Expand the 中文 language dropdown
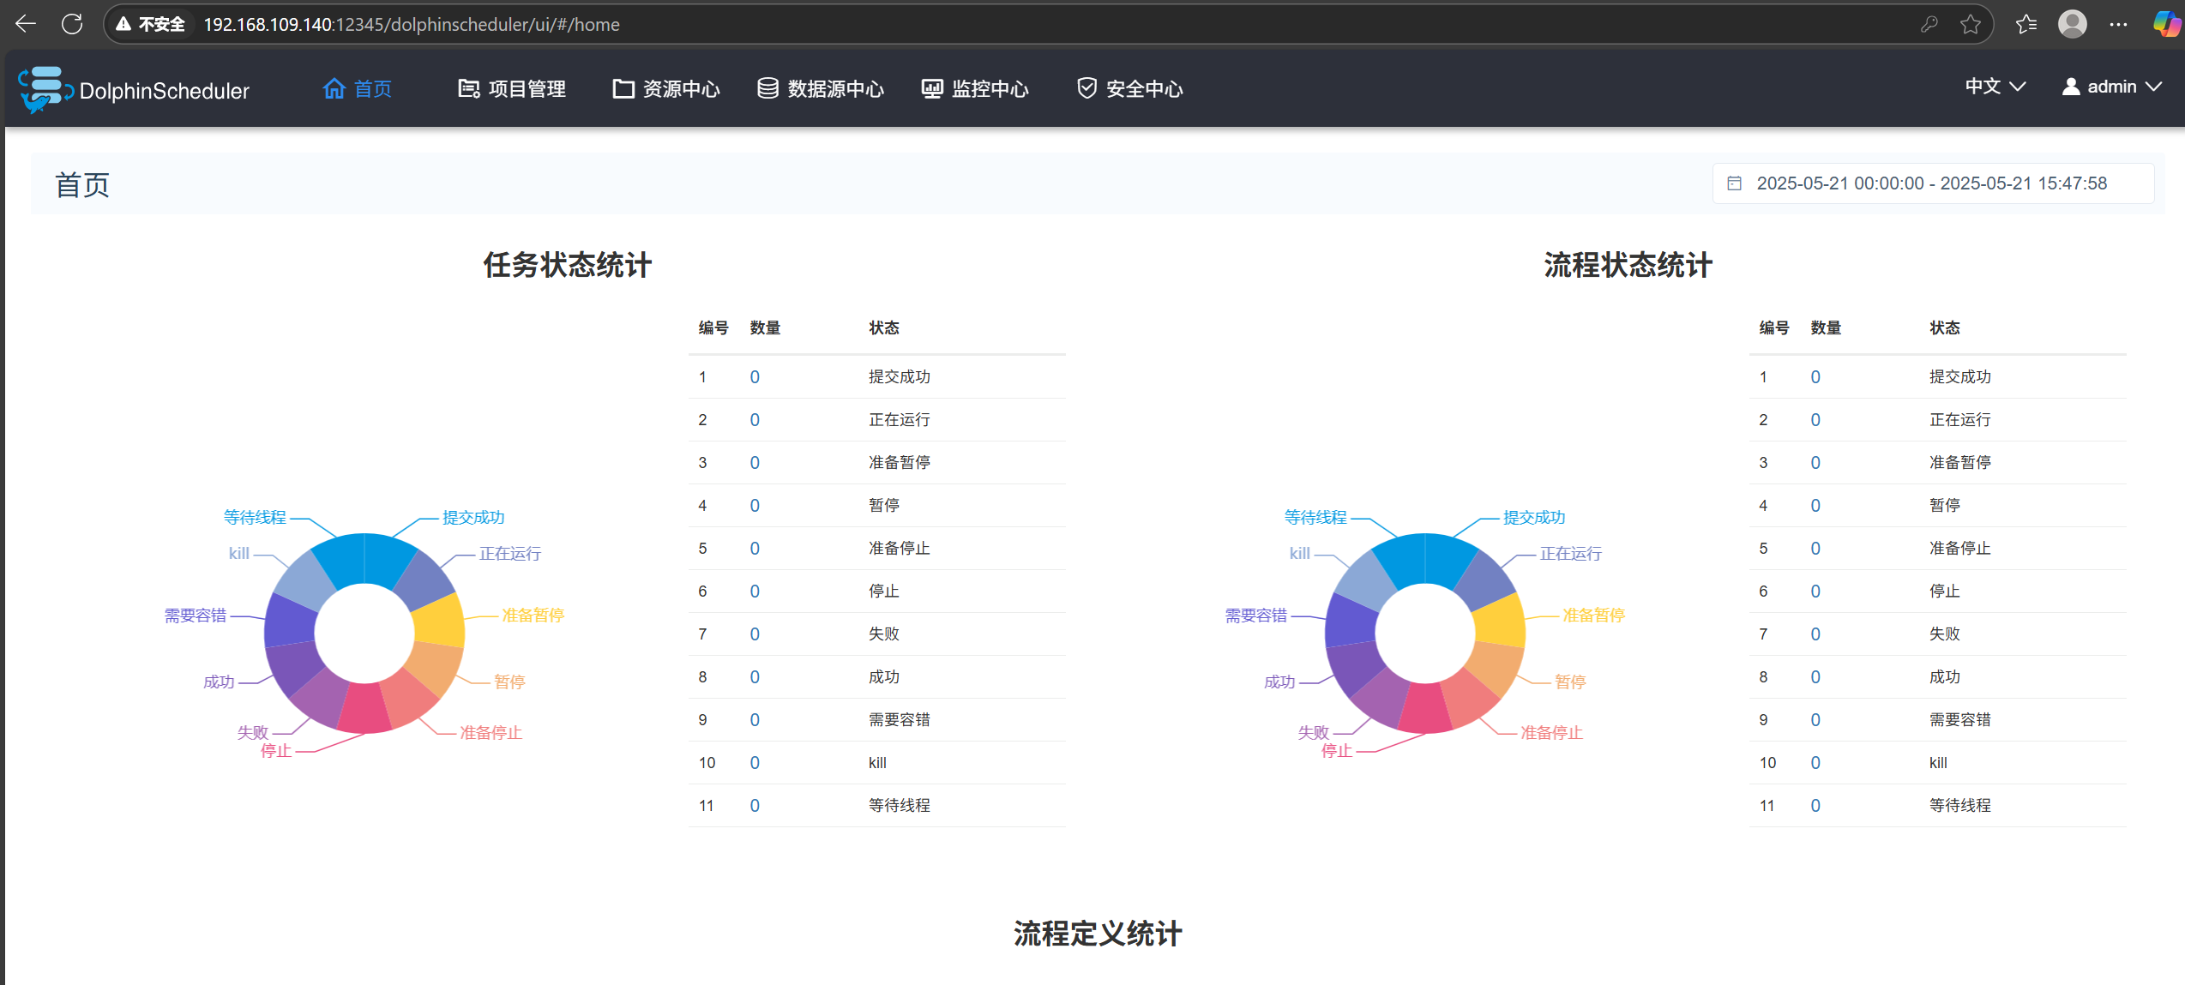Screen dimensions: 2185x985 (x=1995, y=87)
